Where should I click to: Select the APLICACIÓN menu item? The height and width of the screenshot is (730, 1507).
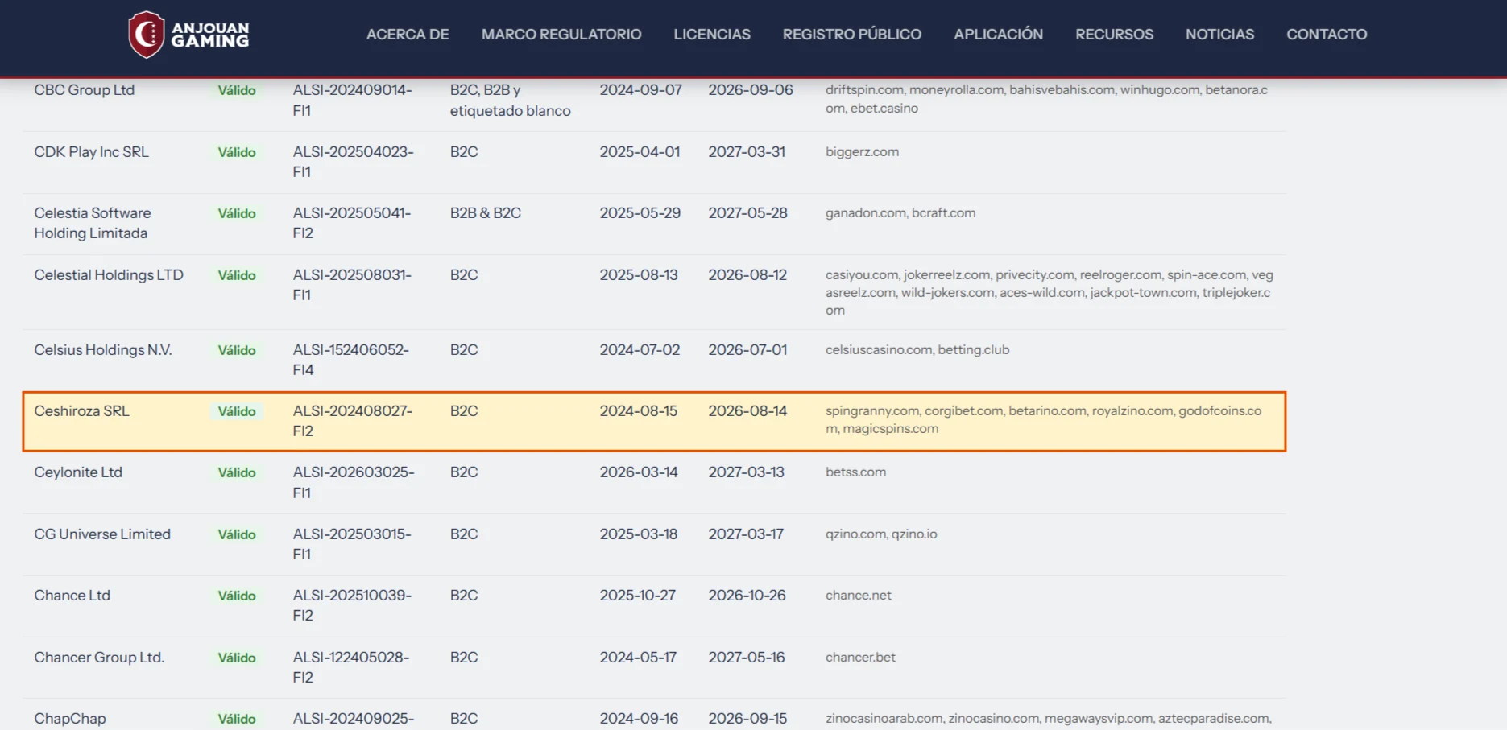pos(999,35)
